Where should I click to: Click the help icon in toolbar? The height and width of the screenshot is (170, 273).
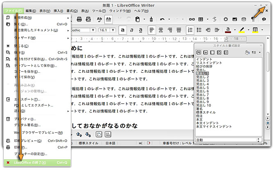264,19
